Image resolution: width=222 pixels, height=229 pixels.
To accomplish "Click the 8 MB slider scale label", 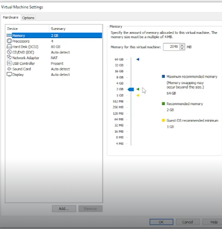I will pyautogui.click(x=119, y=137).
